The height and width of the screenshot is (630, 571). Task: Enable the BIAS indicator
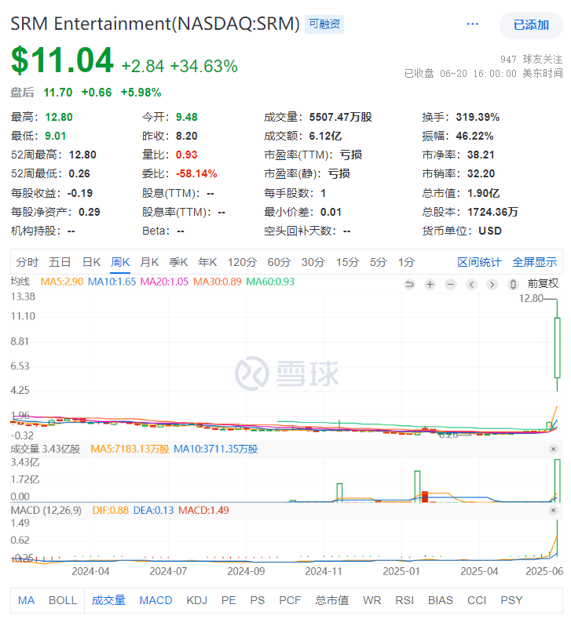441,600
